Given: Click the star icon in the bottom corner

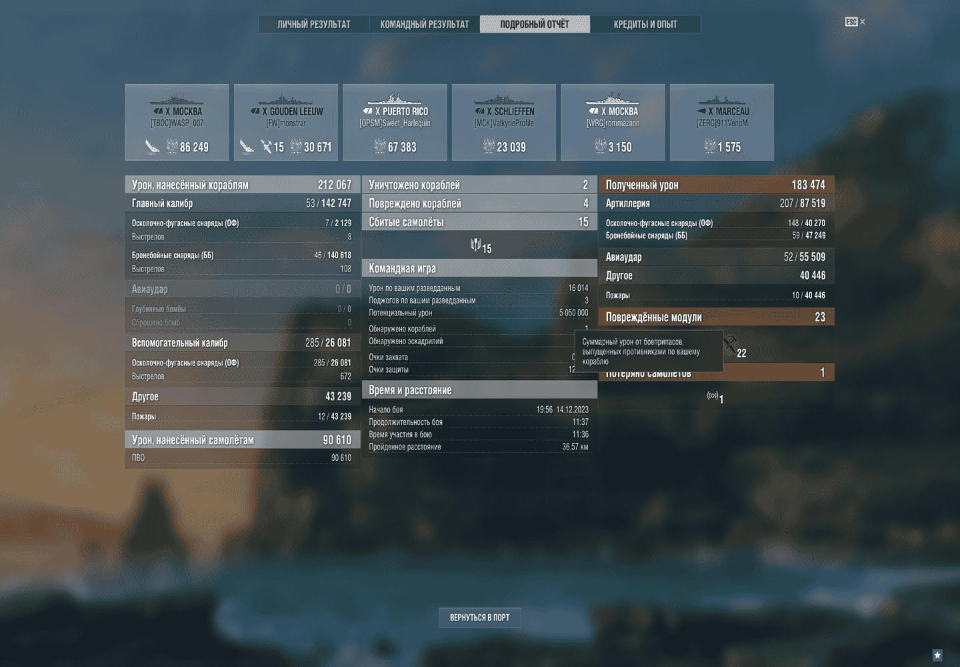Looking at the screenshot, I should 937,655.
